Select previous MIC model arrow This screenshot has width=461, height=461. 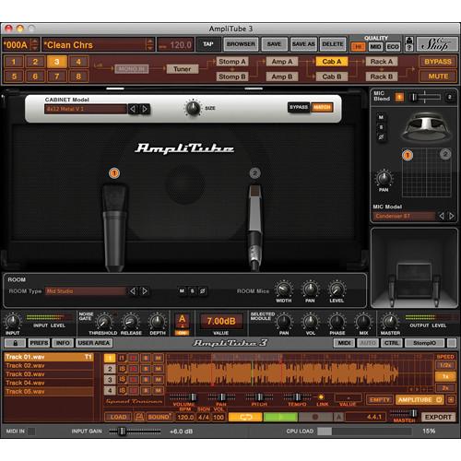pyautogui.click(x=442, y=216)
